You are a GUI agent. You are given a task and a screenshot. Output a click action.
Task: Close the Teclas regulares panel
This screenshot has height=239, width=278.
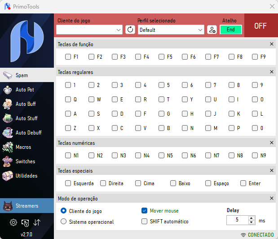coord(272,72)
